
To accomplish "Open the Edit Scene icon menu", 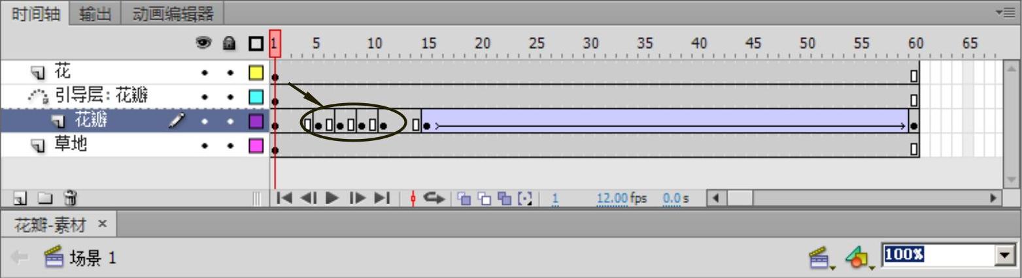I will coord(821,258).
